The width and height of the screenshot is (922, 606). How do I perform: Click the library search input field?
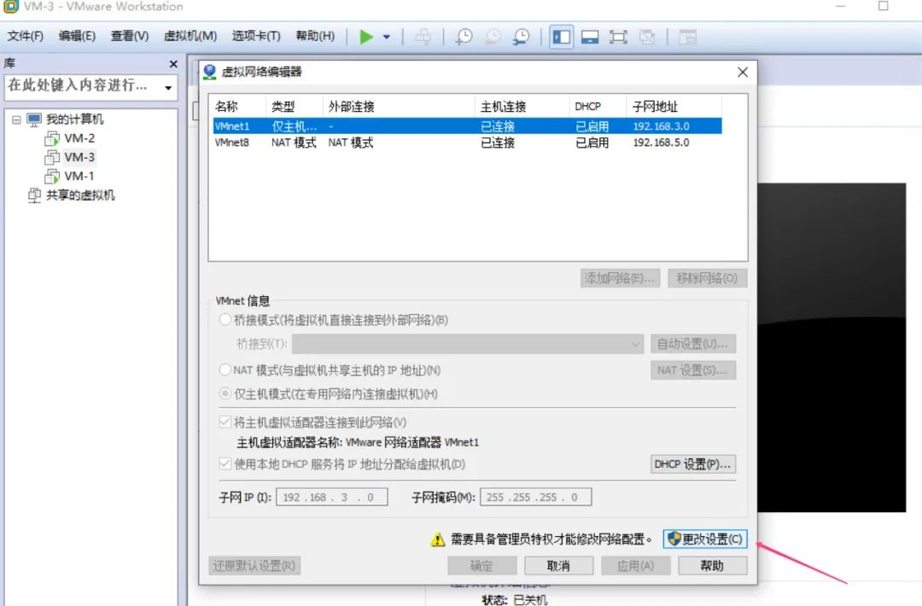[82, 86]
